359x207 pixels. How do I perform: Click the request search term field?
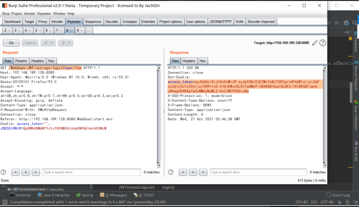pyautogui.click(x=92, y=172)
